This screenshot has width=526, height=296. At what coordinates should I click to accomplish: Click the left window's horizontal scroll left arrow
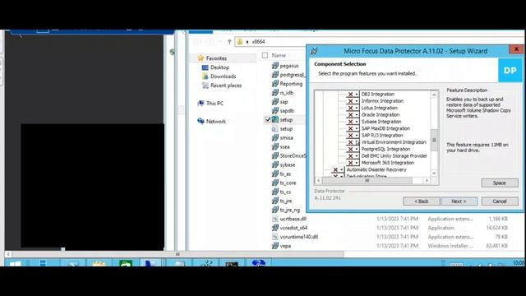[8, 254]
